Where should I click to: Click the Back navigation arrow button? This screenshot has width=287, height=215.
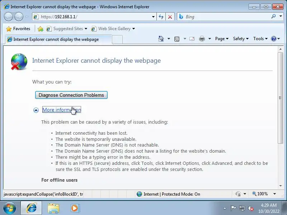pos(8,16)
